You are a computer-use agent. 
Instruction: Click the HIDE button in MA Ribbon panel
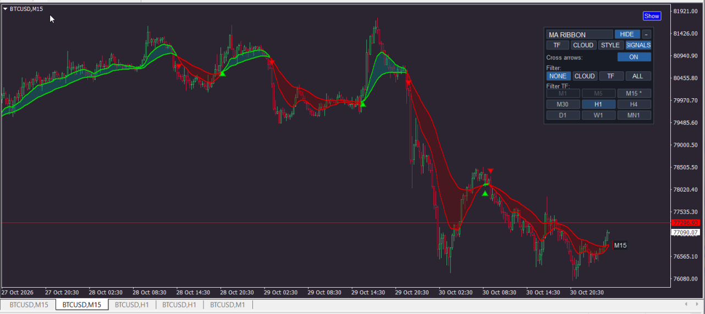coord(627,34)
